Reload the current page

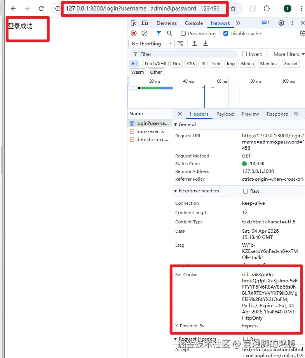[x=41, y=9]
